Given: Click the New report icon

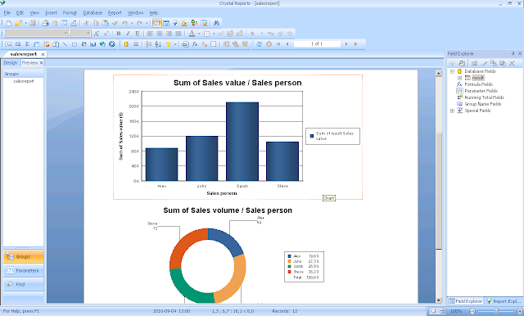Looking at the screenshot, I should [x=9, y=23].
